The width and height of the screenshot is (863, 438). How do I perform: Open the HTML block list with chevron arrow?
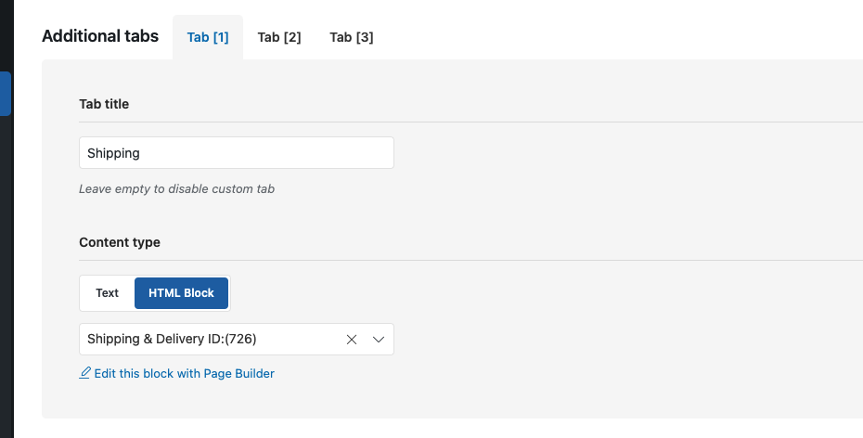pos(378,340)
